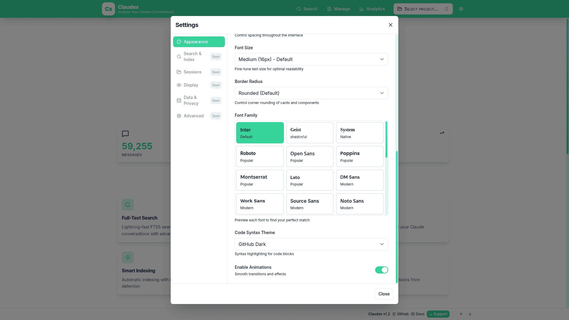
Task: Click the Smart Indexing lightning icon
Action: coord(128,257)
